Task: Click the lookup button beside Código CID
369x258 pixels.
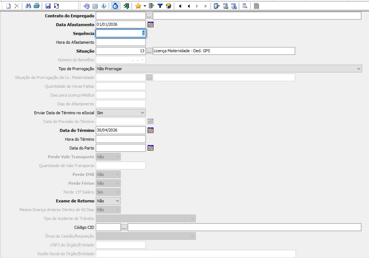Action: (x=124, y=227)
